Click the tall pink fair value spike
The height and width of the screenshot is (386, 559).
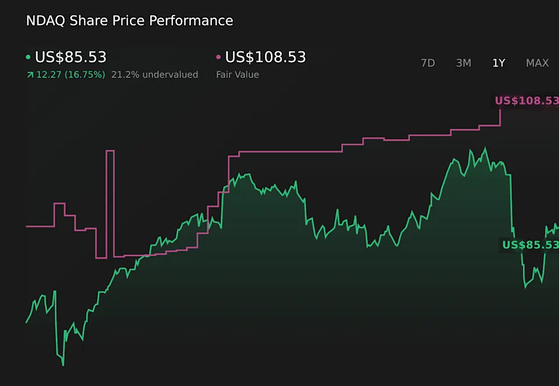[x=110, y=152]
